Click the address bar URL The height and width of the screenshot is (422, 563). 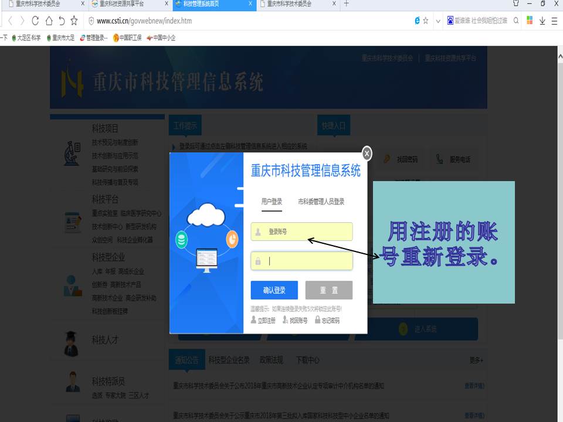pos(144,21)
